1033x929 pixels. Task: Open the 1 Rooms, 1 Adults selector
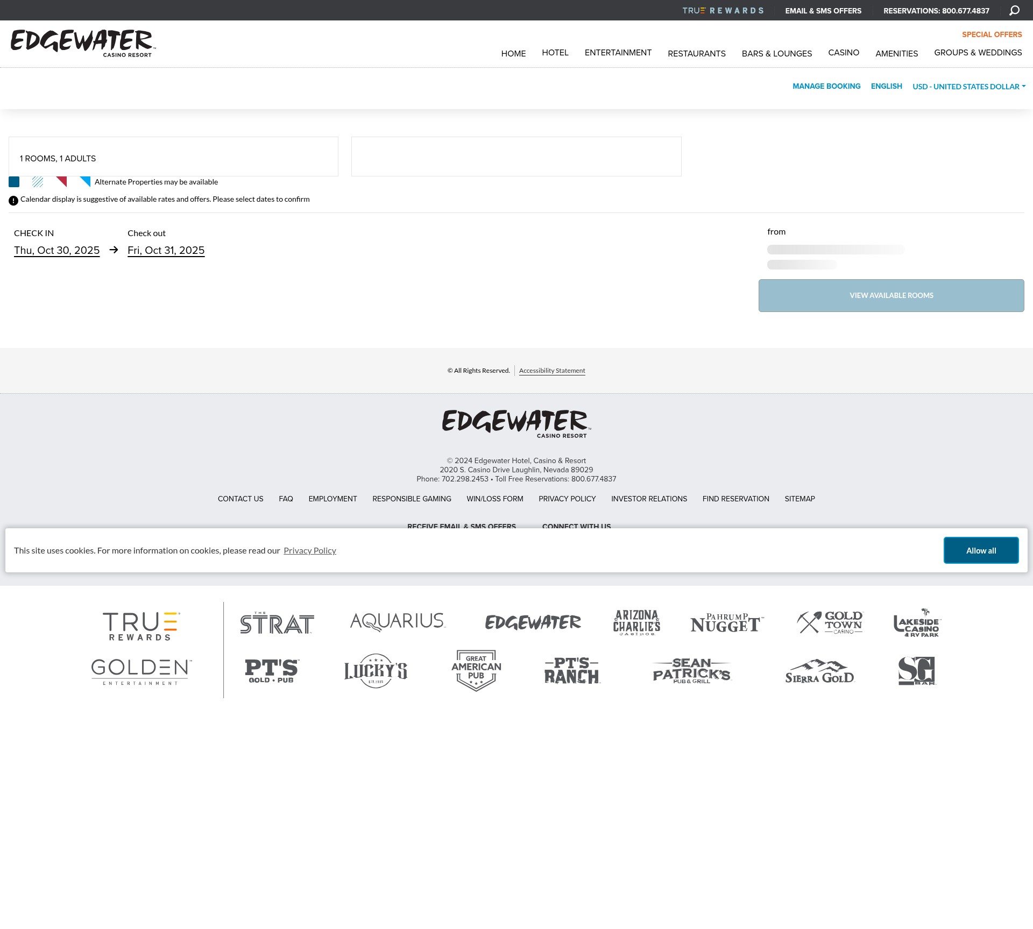click(173, 157)
